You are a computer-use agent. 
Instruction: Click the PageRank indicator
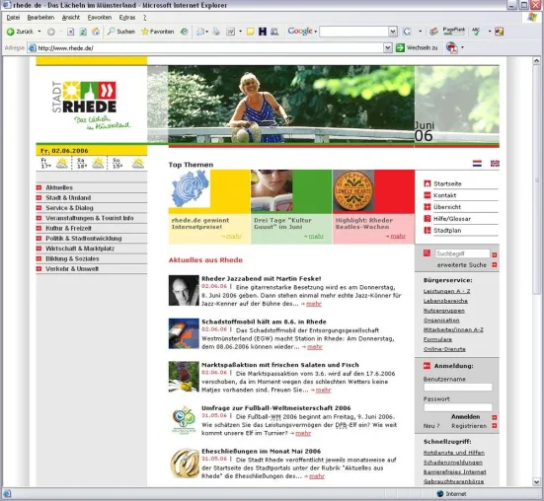click(x=454, y=31)
